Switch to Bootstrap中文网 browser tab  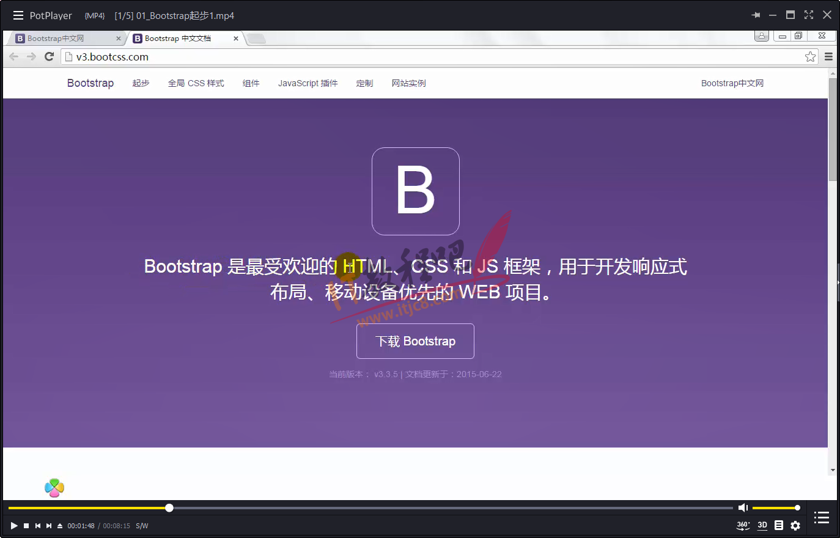point(67,39)
